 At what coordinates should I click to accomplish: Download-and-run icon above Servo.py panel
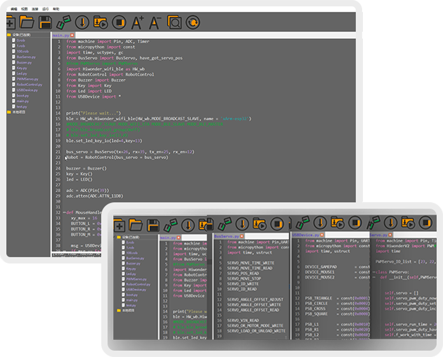click(408, 223)
